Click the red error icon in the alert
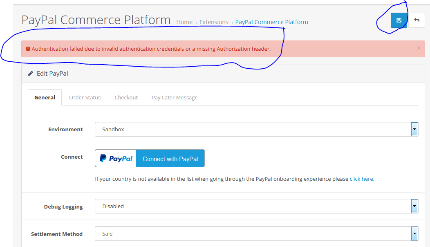Viewport: 430px width, 247px height. pos(28,49)
